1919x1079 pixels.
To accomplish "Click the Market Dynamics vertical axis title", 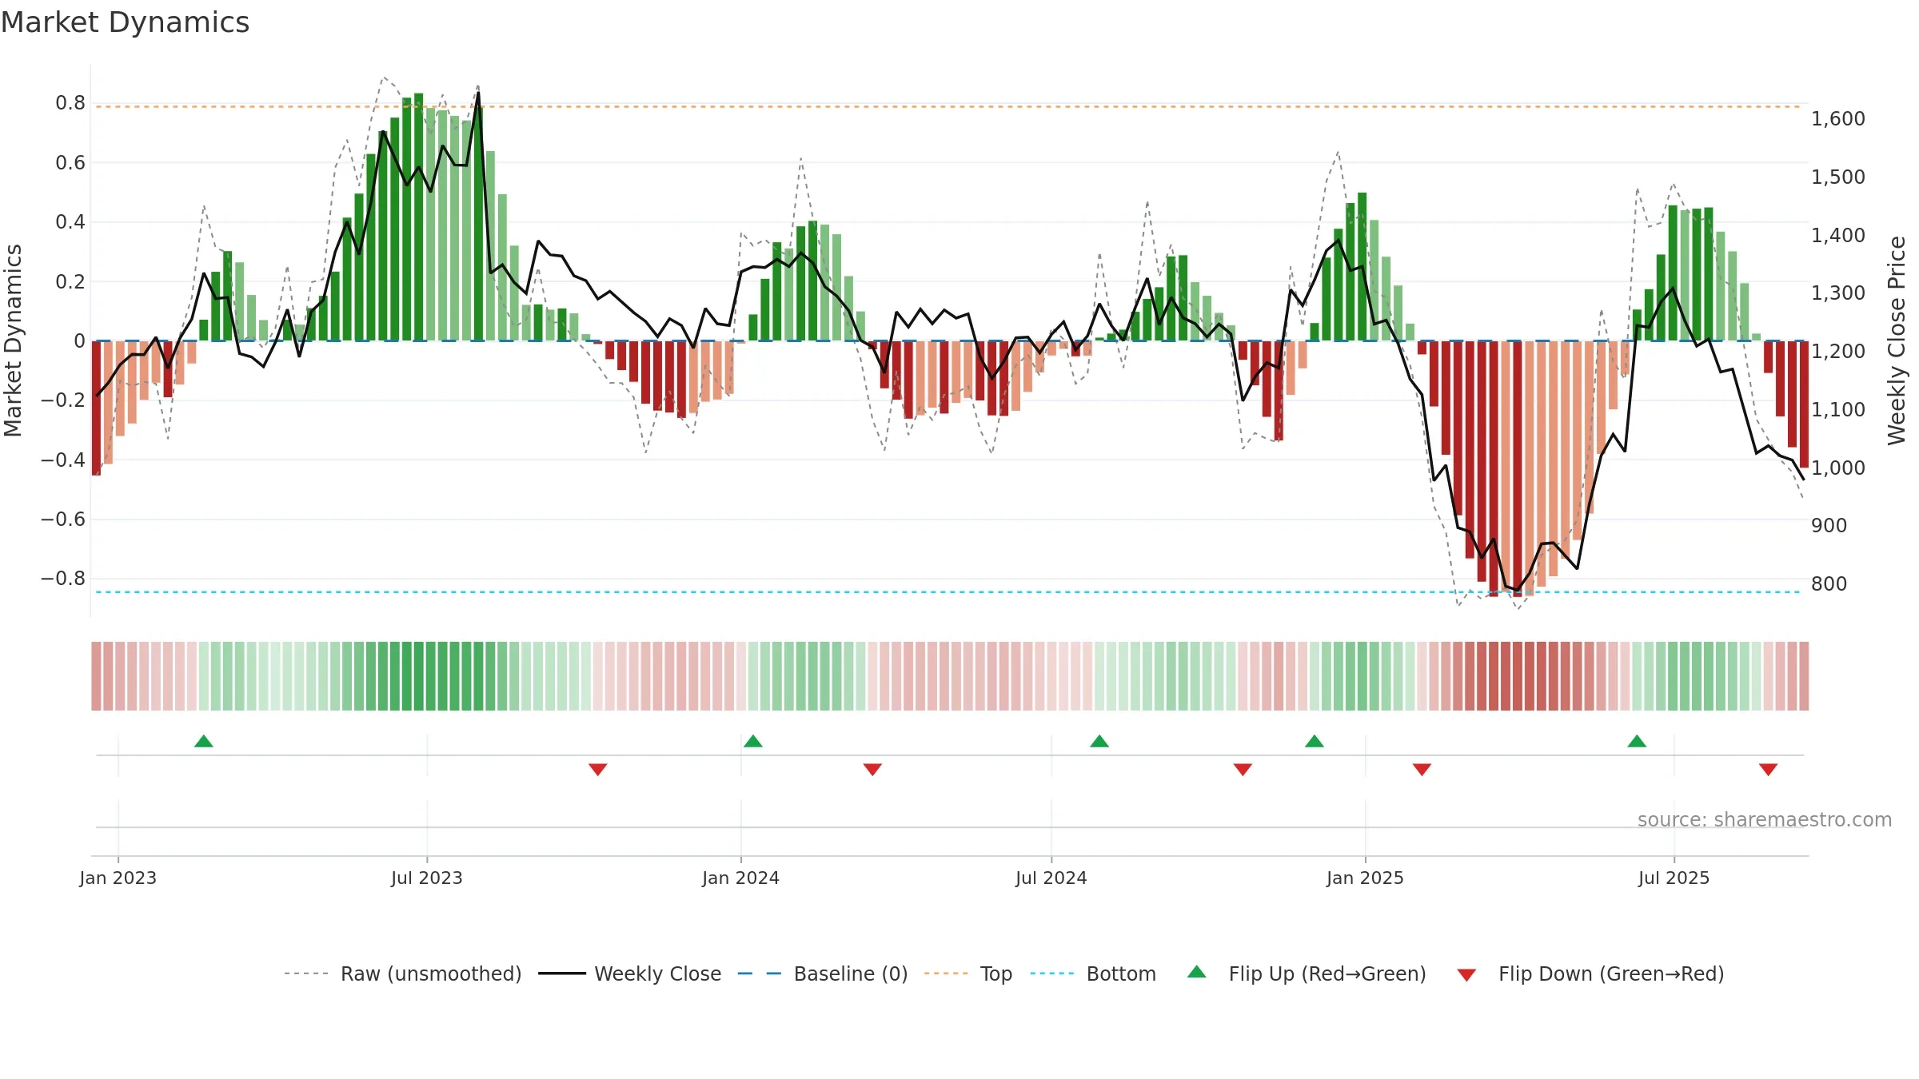I will pyautogui.click(x=13, y=340).
